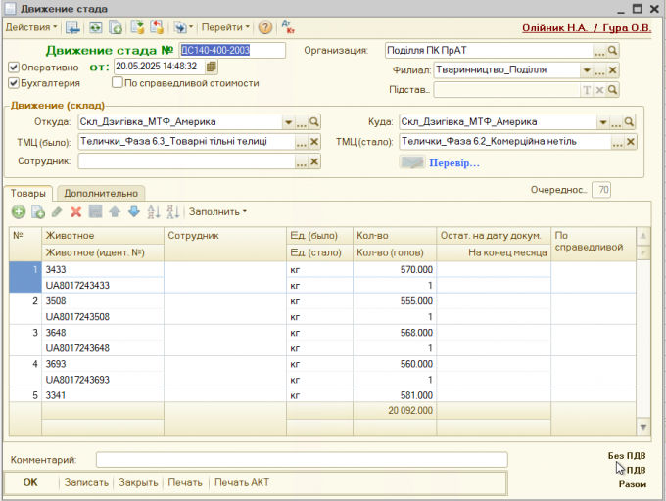Expand the Откуда warehouse dropdown
Image resolution: width=666 pixels, height=501 pixels.
288,122
